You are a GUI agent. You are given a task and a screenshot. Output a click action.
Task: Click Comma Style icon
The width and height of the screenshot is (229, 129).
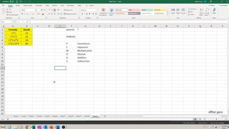point(89,14)
